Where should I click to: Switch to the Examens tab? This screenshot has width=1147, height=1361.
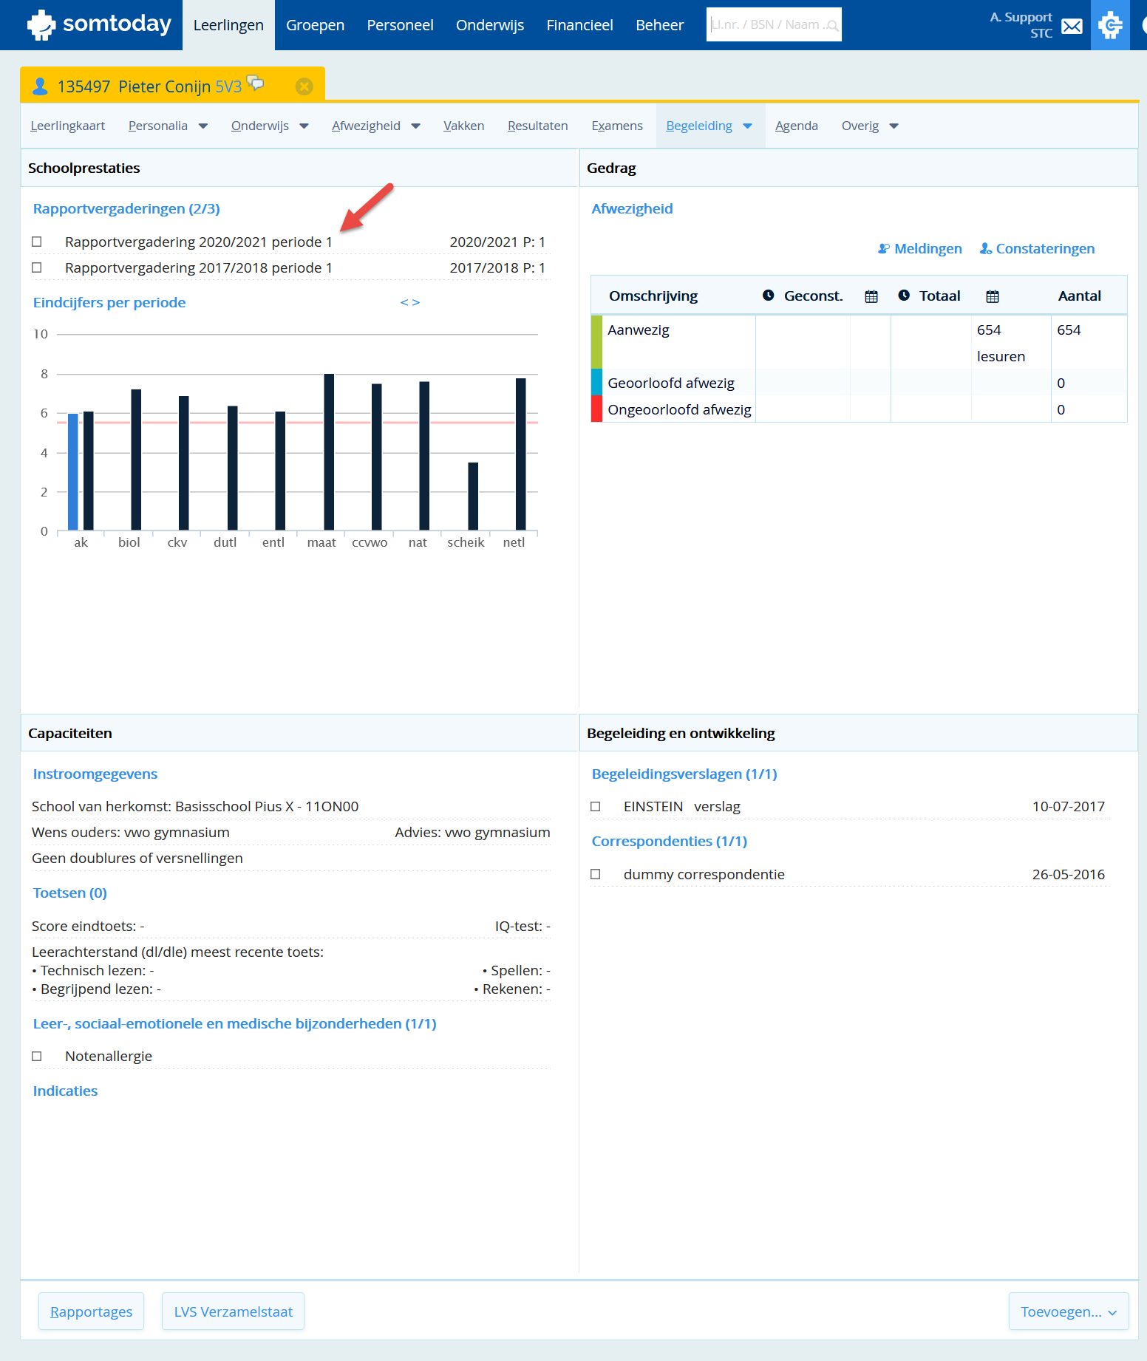tap(616, 126)
